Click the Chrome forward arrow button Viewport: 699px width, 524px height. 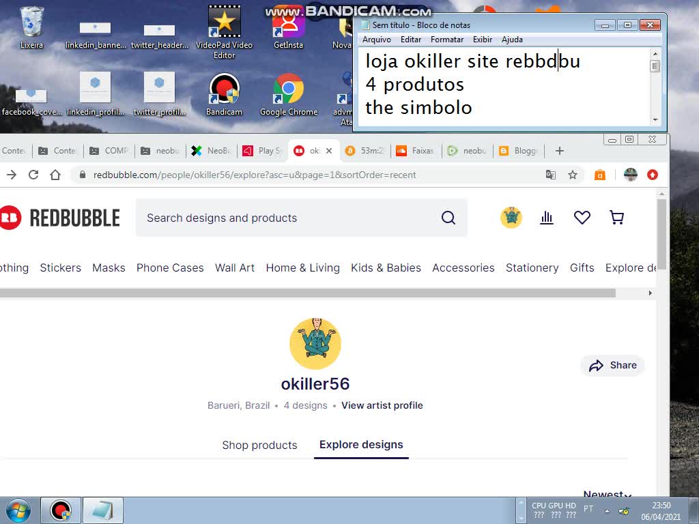[12, 175]
